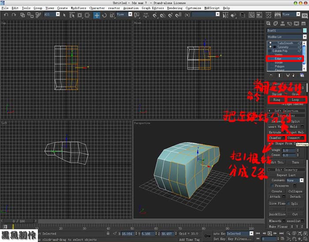The image size is (309, 242).
Task: Open the reference coordinate system View dropdown
Action: pos(130,14)
